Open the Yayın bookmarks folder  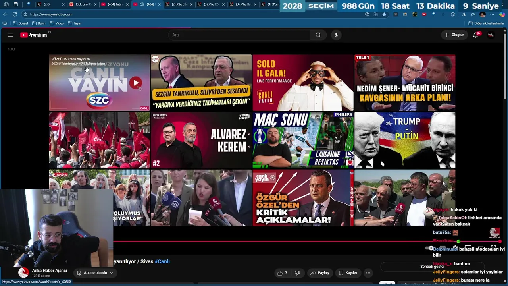click(x=75, y=23)
